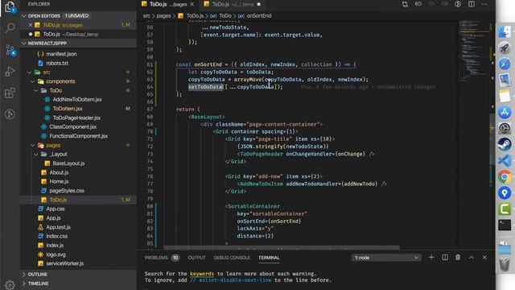The width and height of the screenshot is (515, 290).
Task: Open the Manage gear icon
Action: [10, 284]
